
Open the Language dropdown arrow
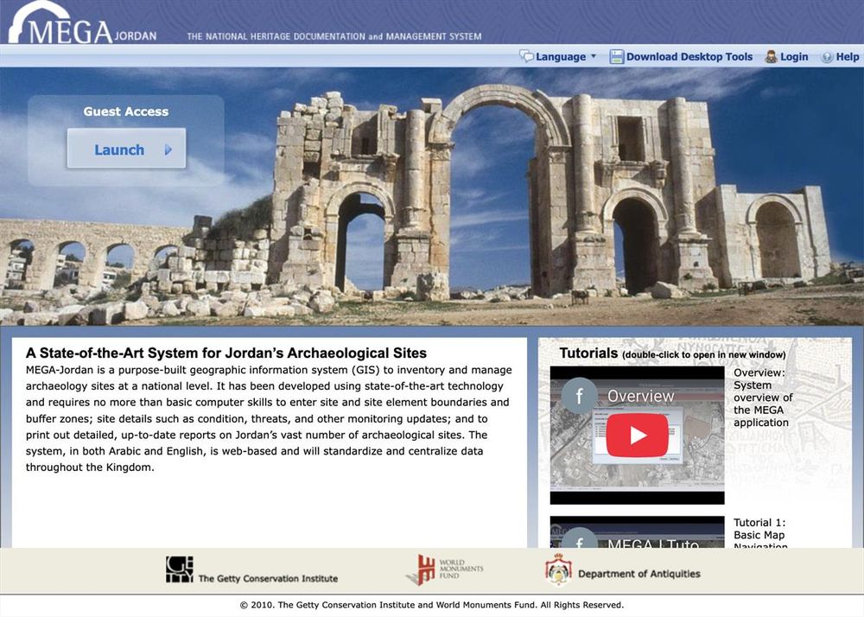click(x=594, y=56)
